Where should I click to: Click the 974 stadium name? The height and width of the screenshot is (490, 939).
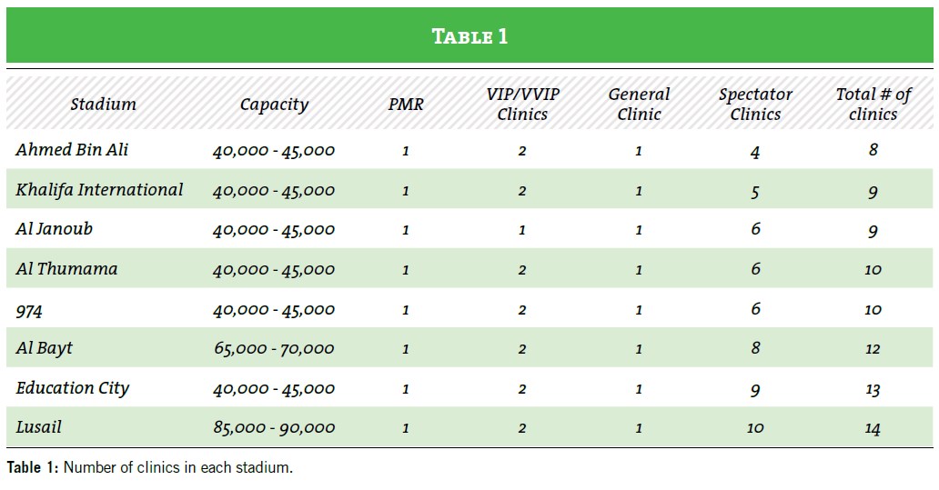[x=29, y=310]
